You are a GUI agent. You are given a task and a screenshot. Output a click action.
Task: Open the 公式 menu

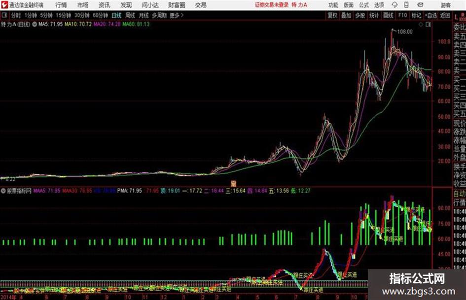point(364,5)
